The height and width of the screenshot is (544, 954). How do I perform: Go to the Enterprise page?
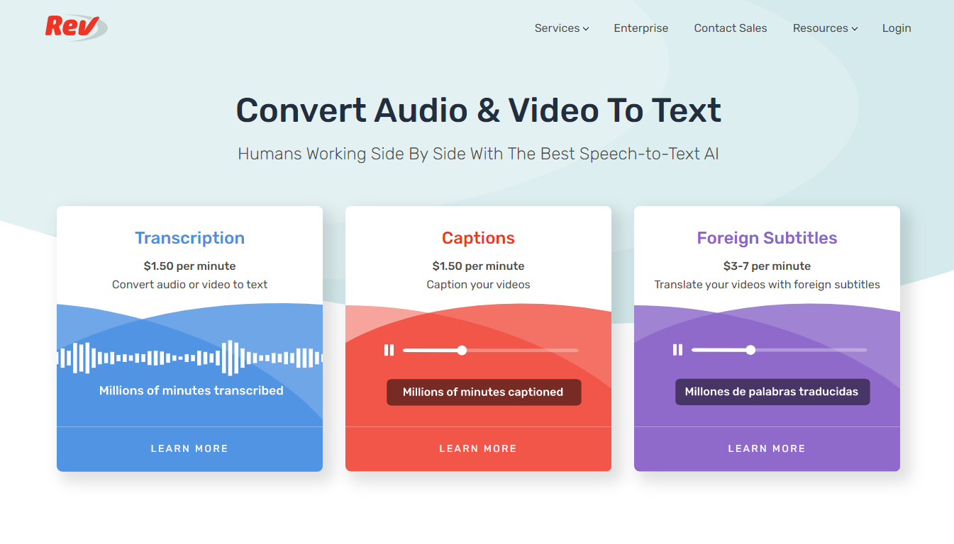pos(641,28)
